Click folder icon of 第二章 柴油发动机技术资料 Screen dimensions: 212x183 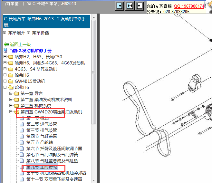click(16, 100)
